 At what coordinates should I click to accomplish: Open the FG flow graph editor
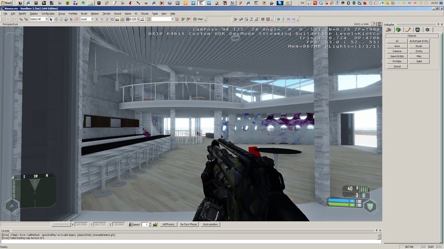pyautogui.click(x=294, y=19)
